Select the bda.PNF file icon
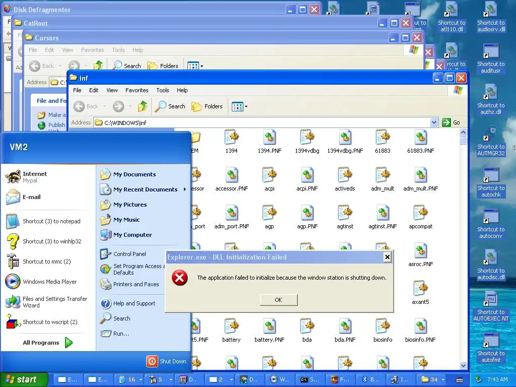516x387 pixels. click(345, 327)
